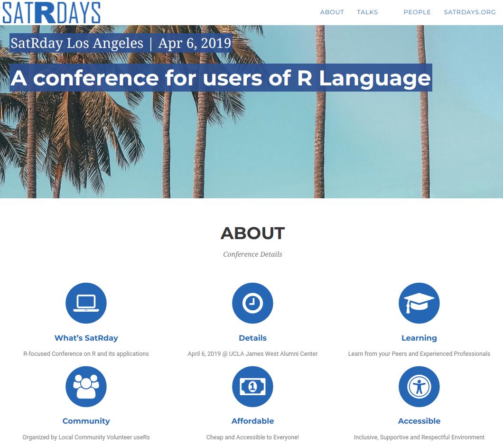Select the Details heading
Screen dimensions: 503x445
(252, 338)
